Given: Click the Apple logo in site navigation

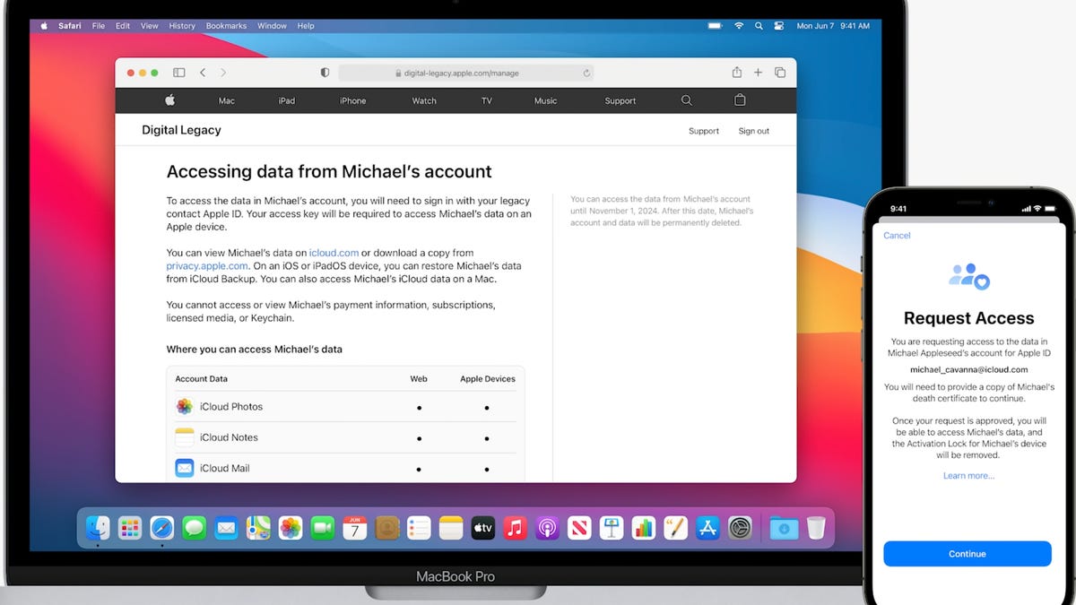Looking at the screenshot, I should tap(169, 100).
